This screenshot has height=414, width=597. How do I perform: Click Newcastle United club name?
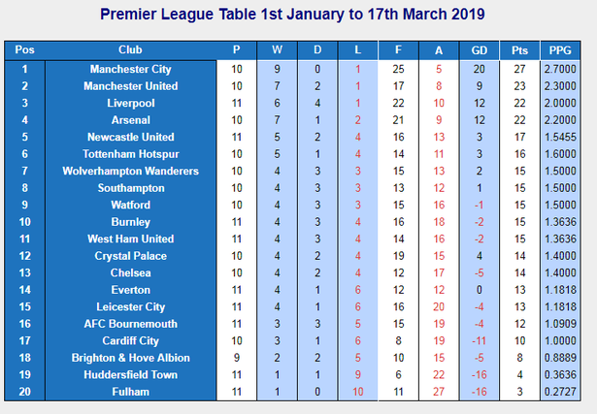[x=130, y=137]
